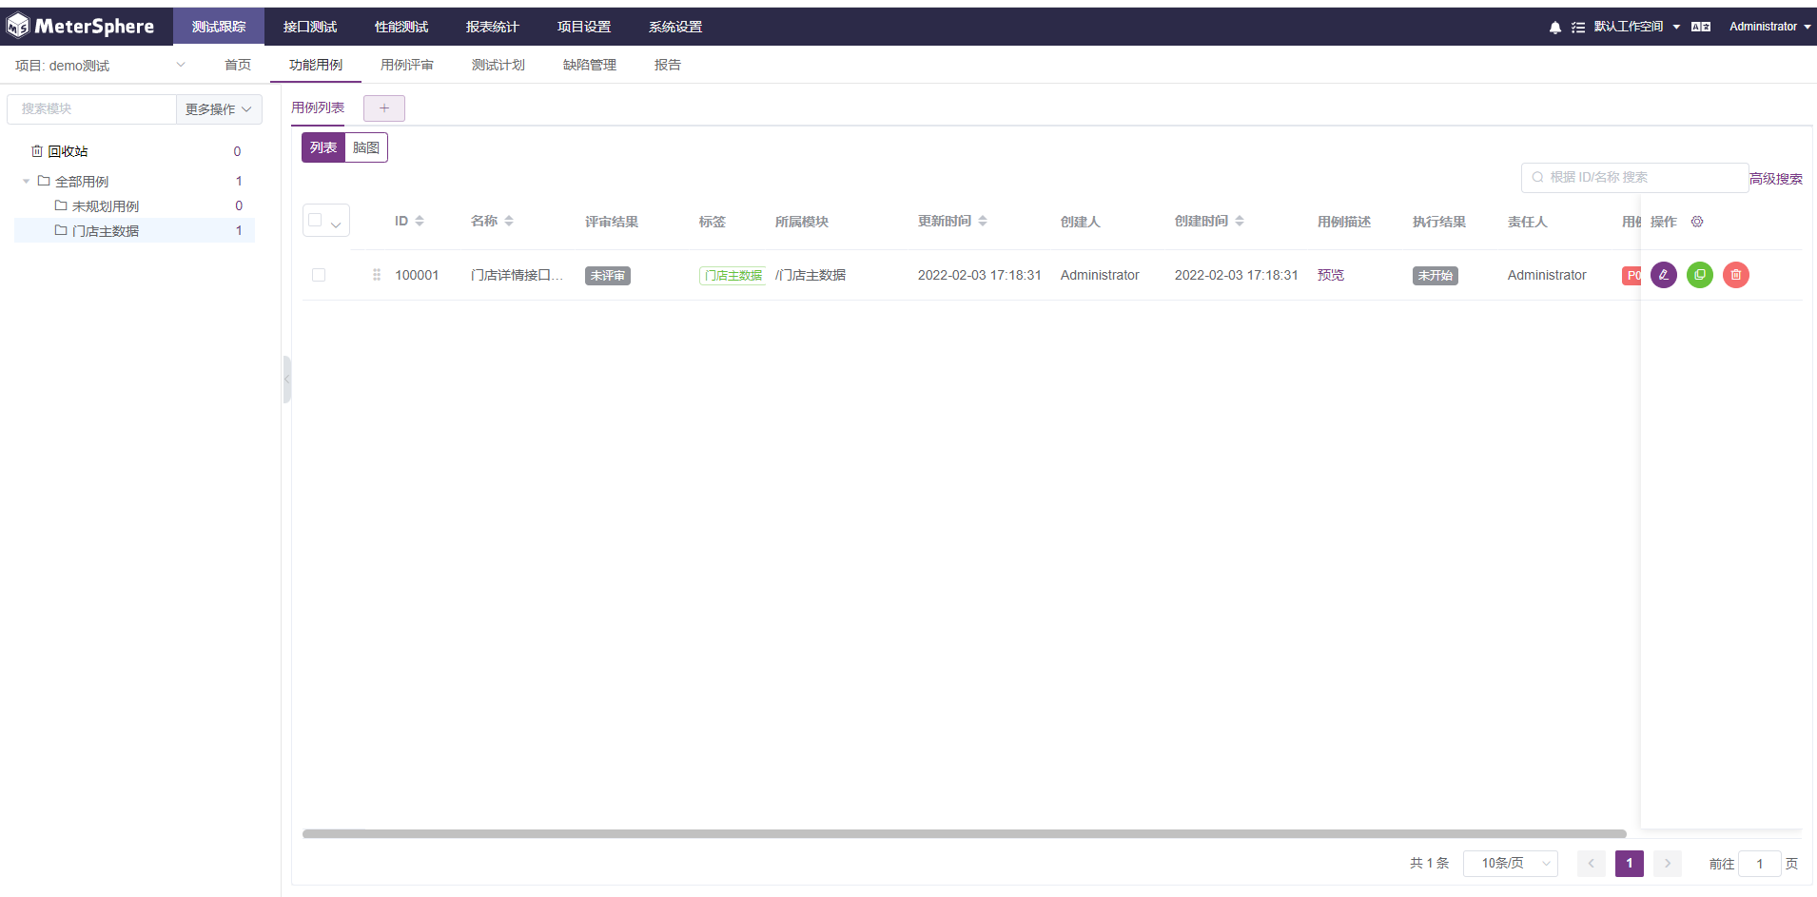Go to the 报告 tab

pyautogui.click(x=668, y=65)
